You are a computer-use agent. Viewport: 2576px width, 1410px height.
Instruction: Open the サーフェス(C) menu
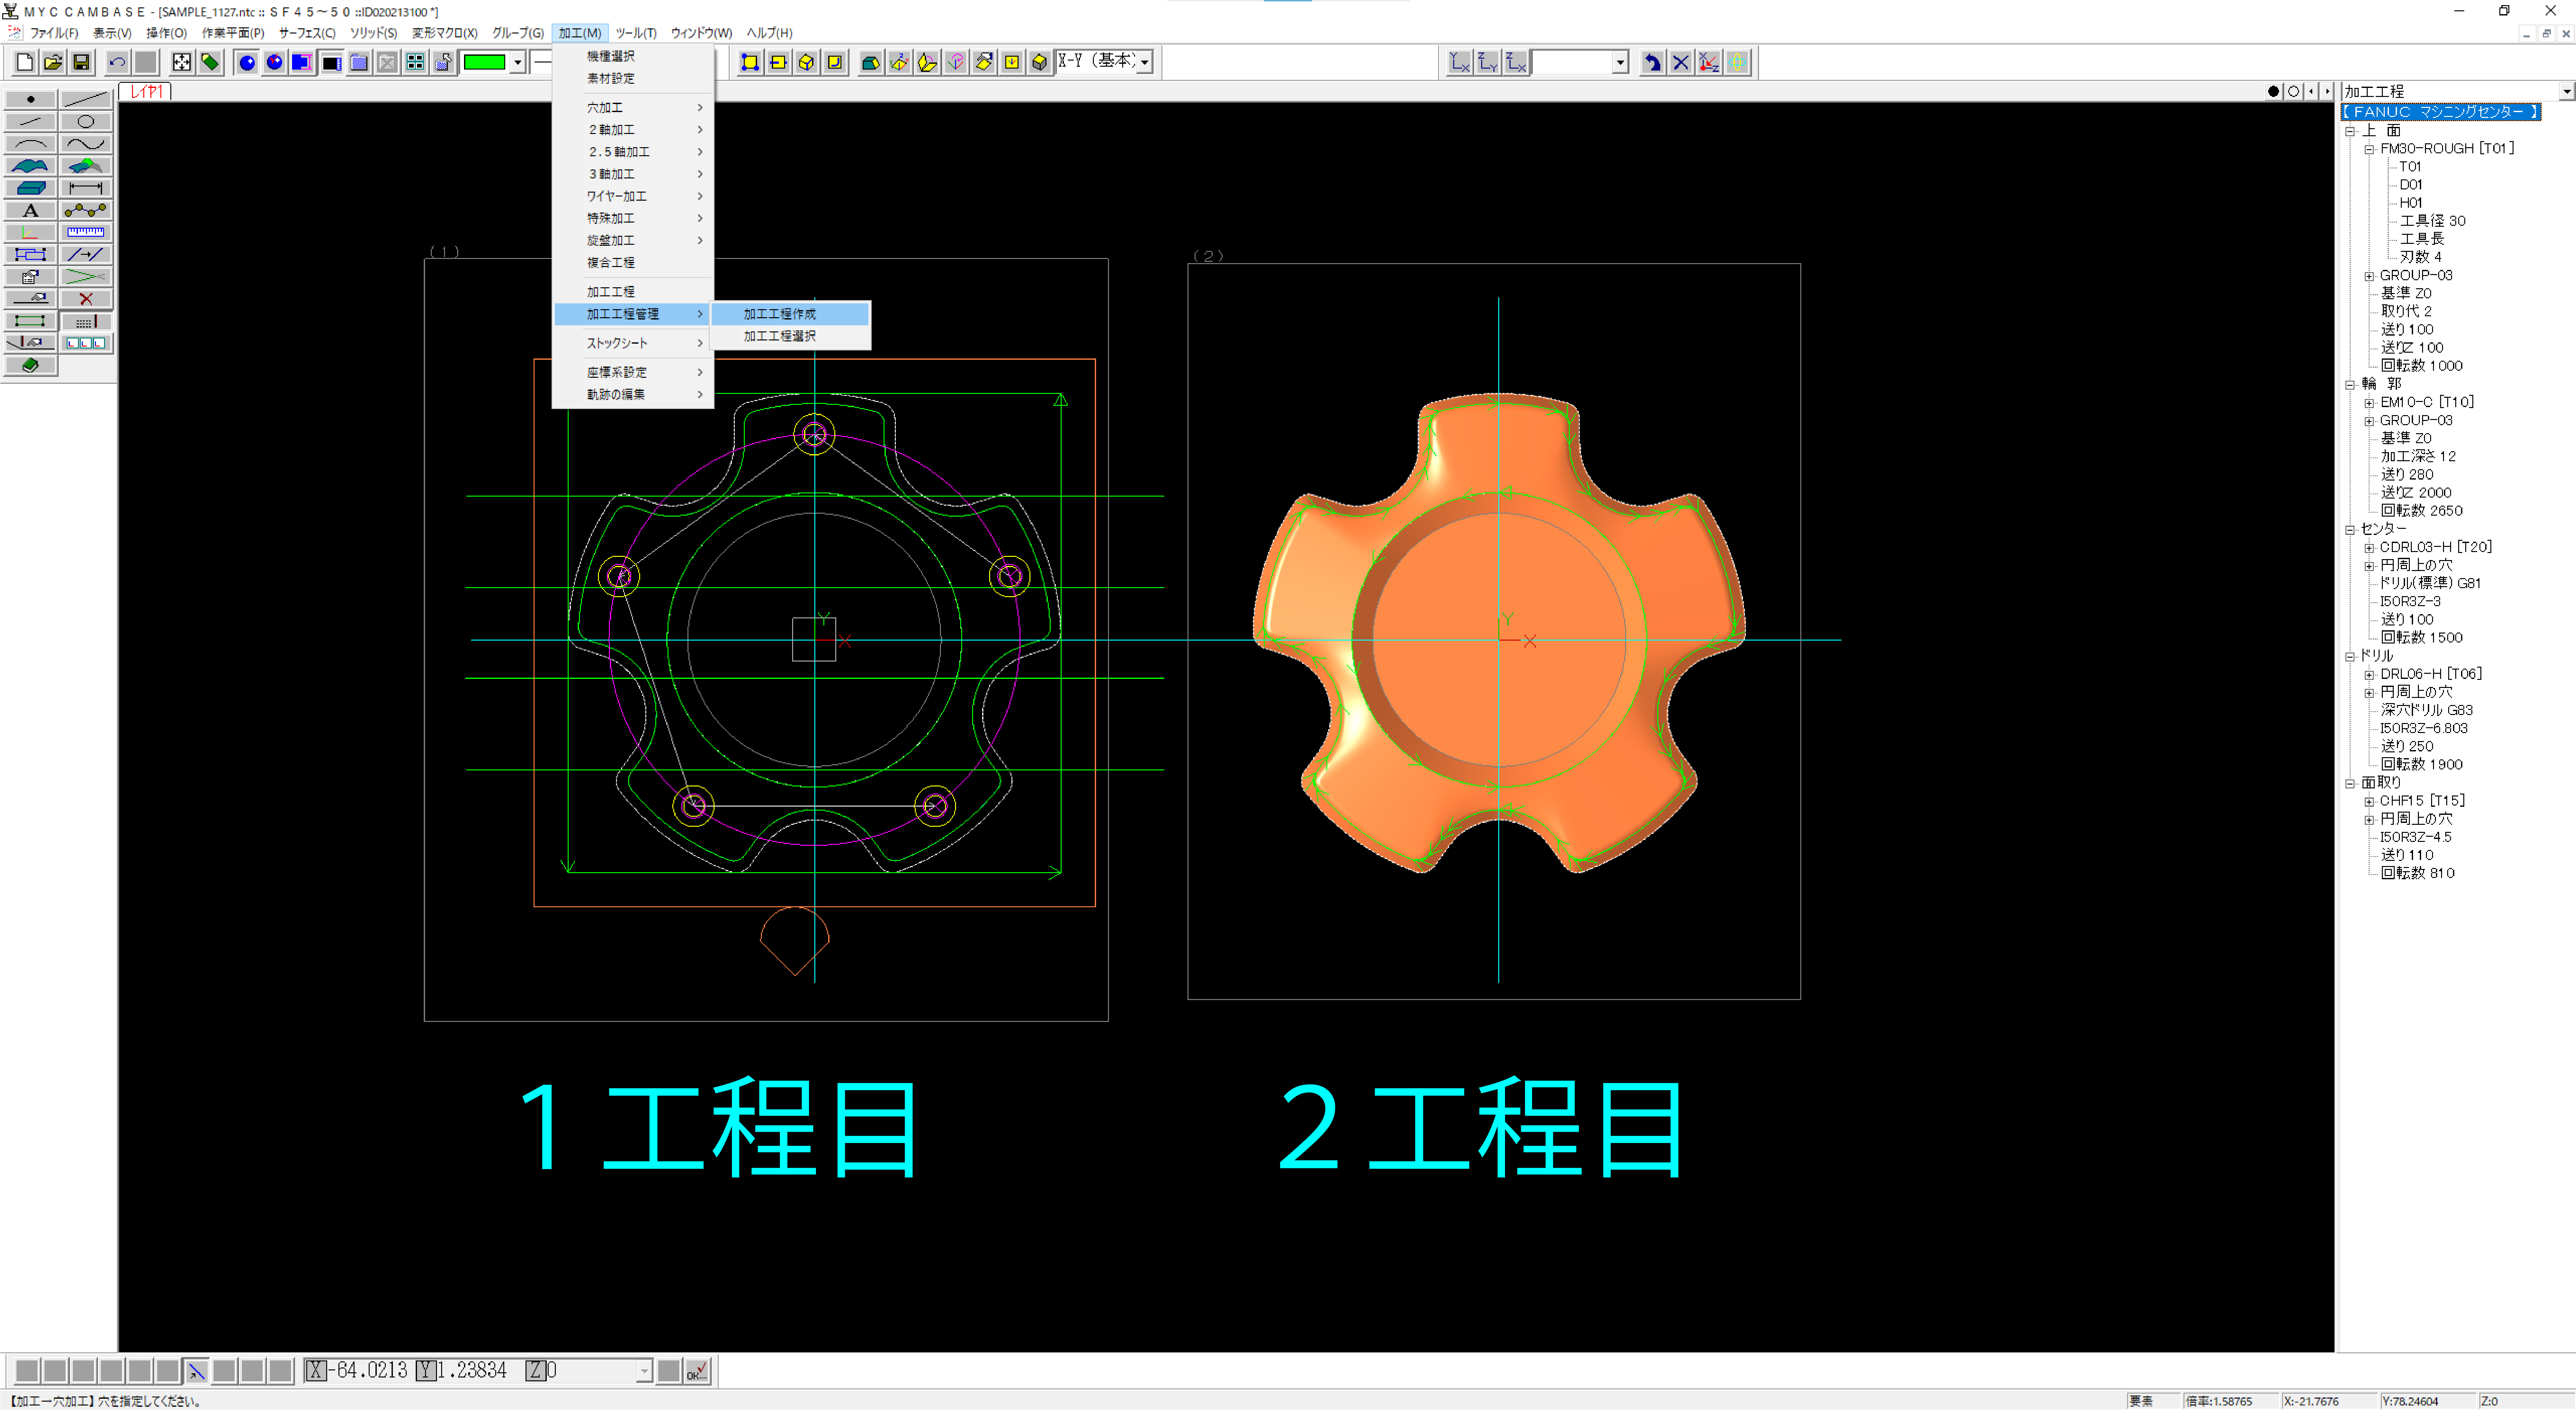point(307,33)
